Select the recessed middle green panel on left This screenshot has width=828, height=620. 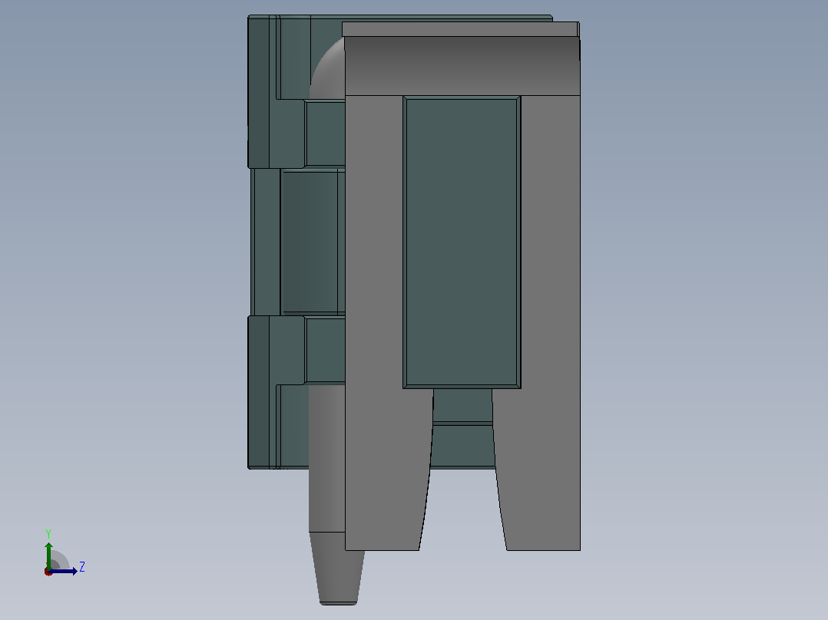click(x=309, y=242)
